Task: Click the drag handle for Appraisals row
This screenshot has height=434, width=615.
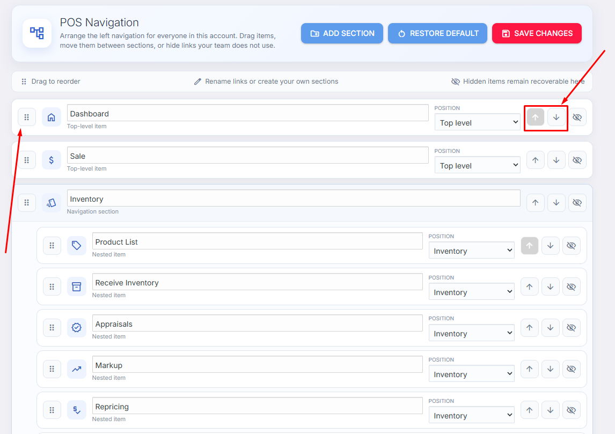Action: [52, 328]
